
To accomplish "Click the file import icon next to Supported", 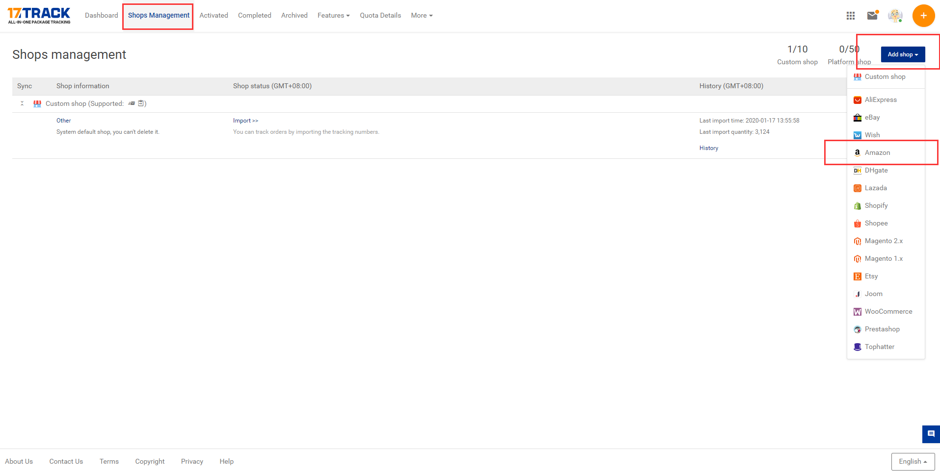I will pos(141,103).
